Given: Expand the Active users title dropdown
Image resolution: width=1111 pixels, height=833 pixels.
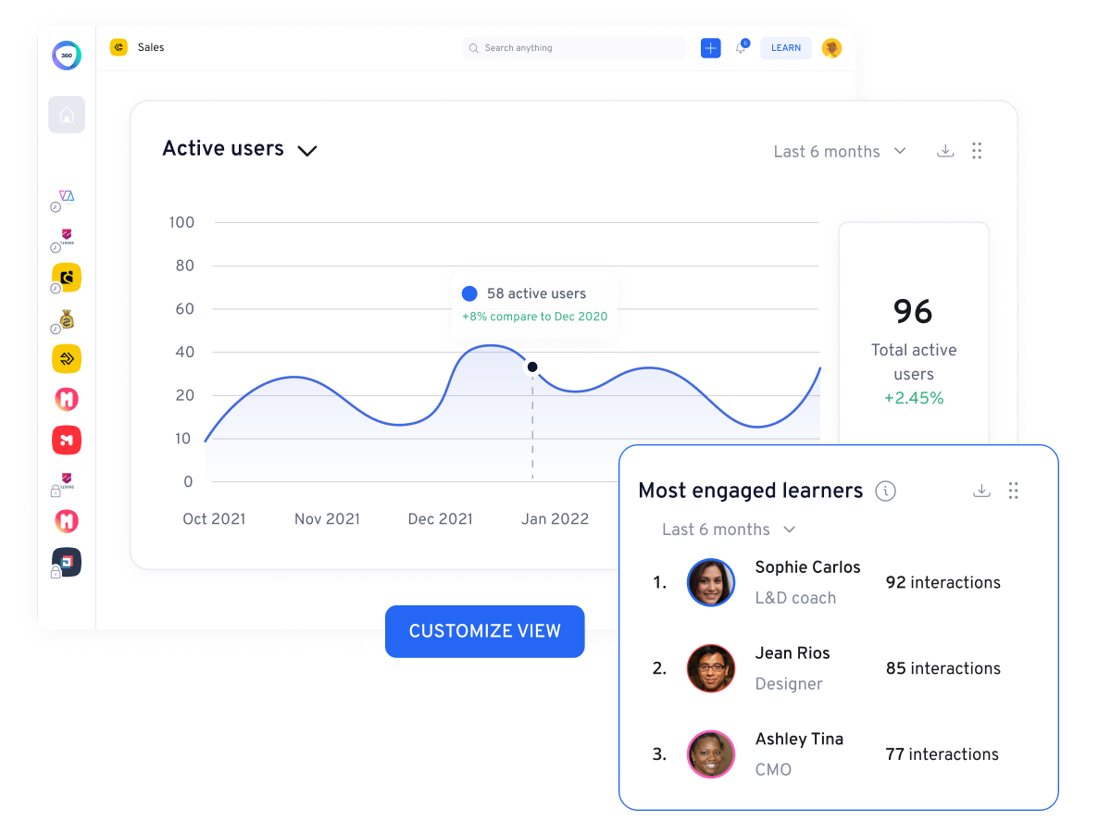Looking at the screenshot, I should pos(307,149).
